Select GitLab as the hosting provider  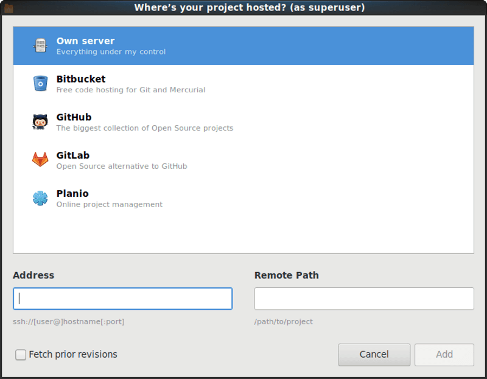pyautogui.click(x=183, y=160)
